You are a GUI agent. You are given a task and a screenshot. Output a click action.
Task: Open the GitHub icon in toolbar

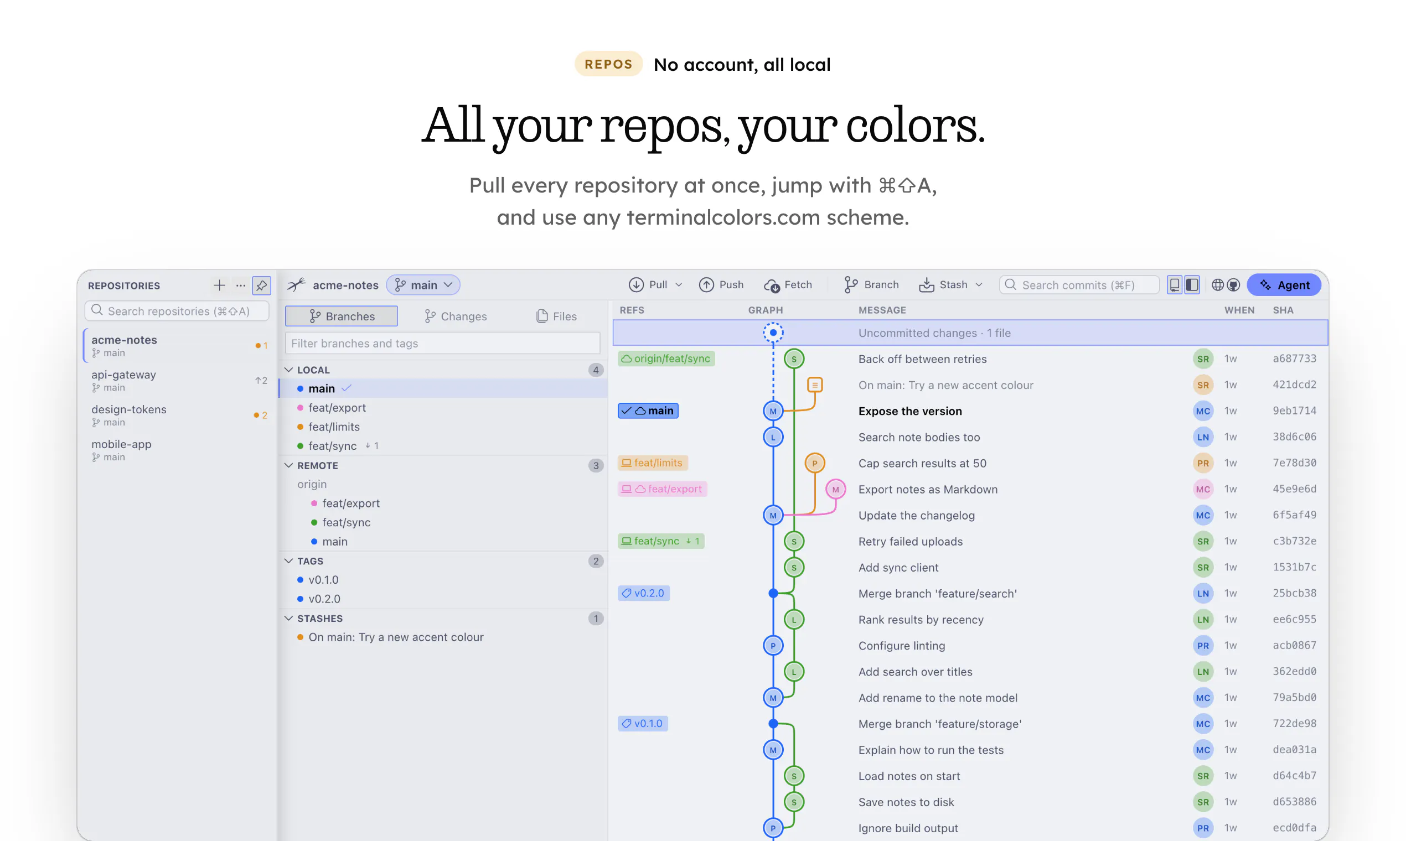(1233, 284)
